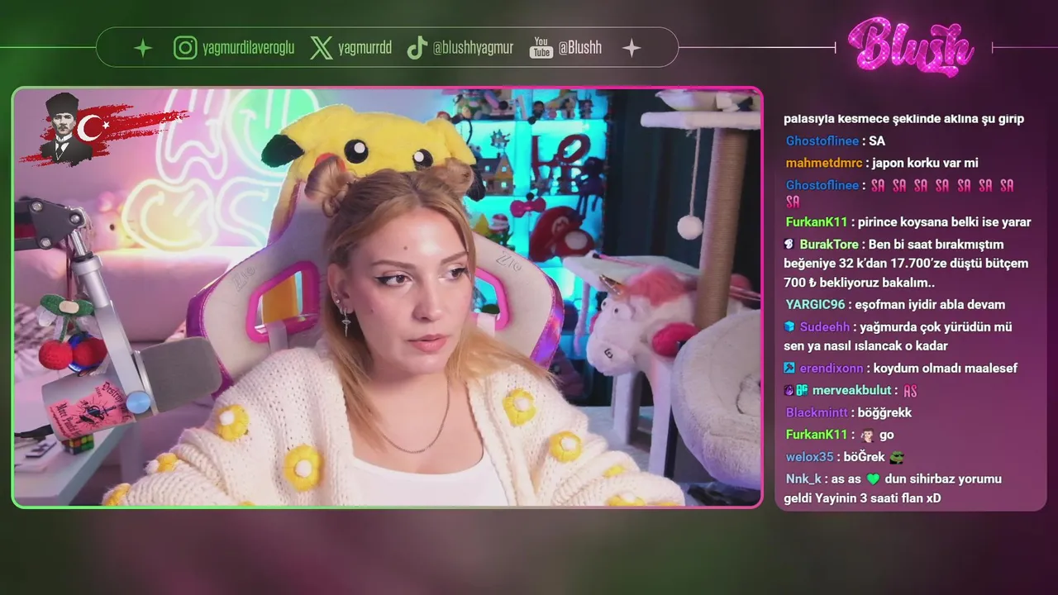This screenshot has width=1058, height=595.
Task: Click the left star ornament in social banner
Action: click(143, 48)
